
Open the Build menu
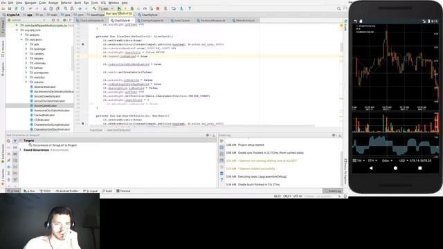(x=78, y=3)
